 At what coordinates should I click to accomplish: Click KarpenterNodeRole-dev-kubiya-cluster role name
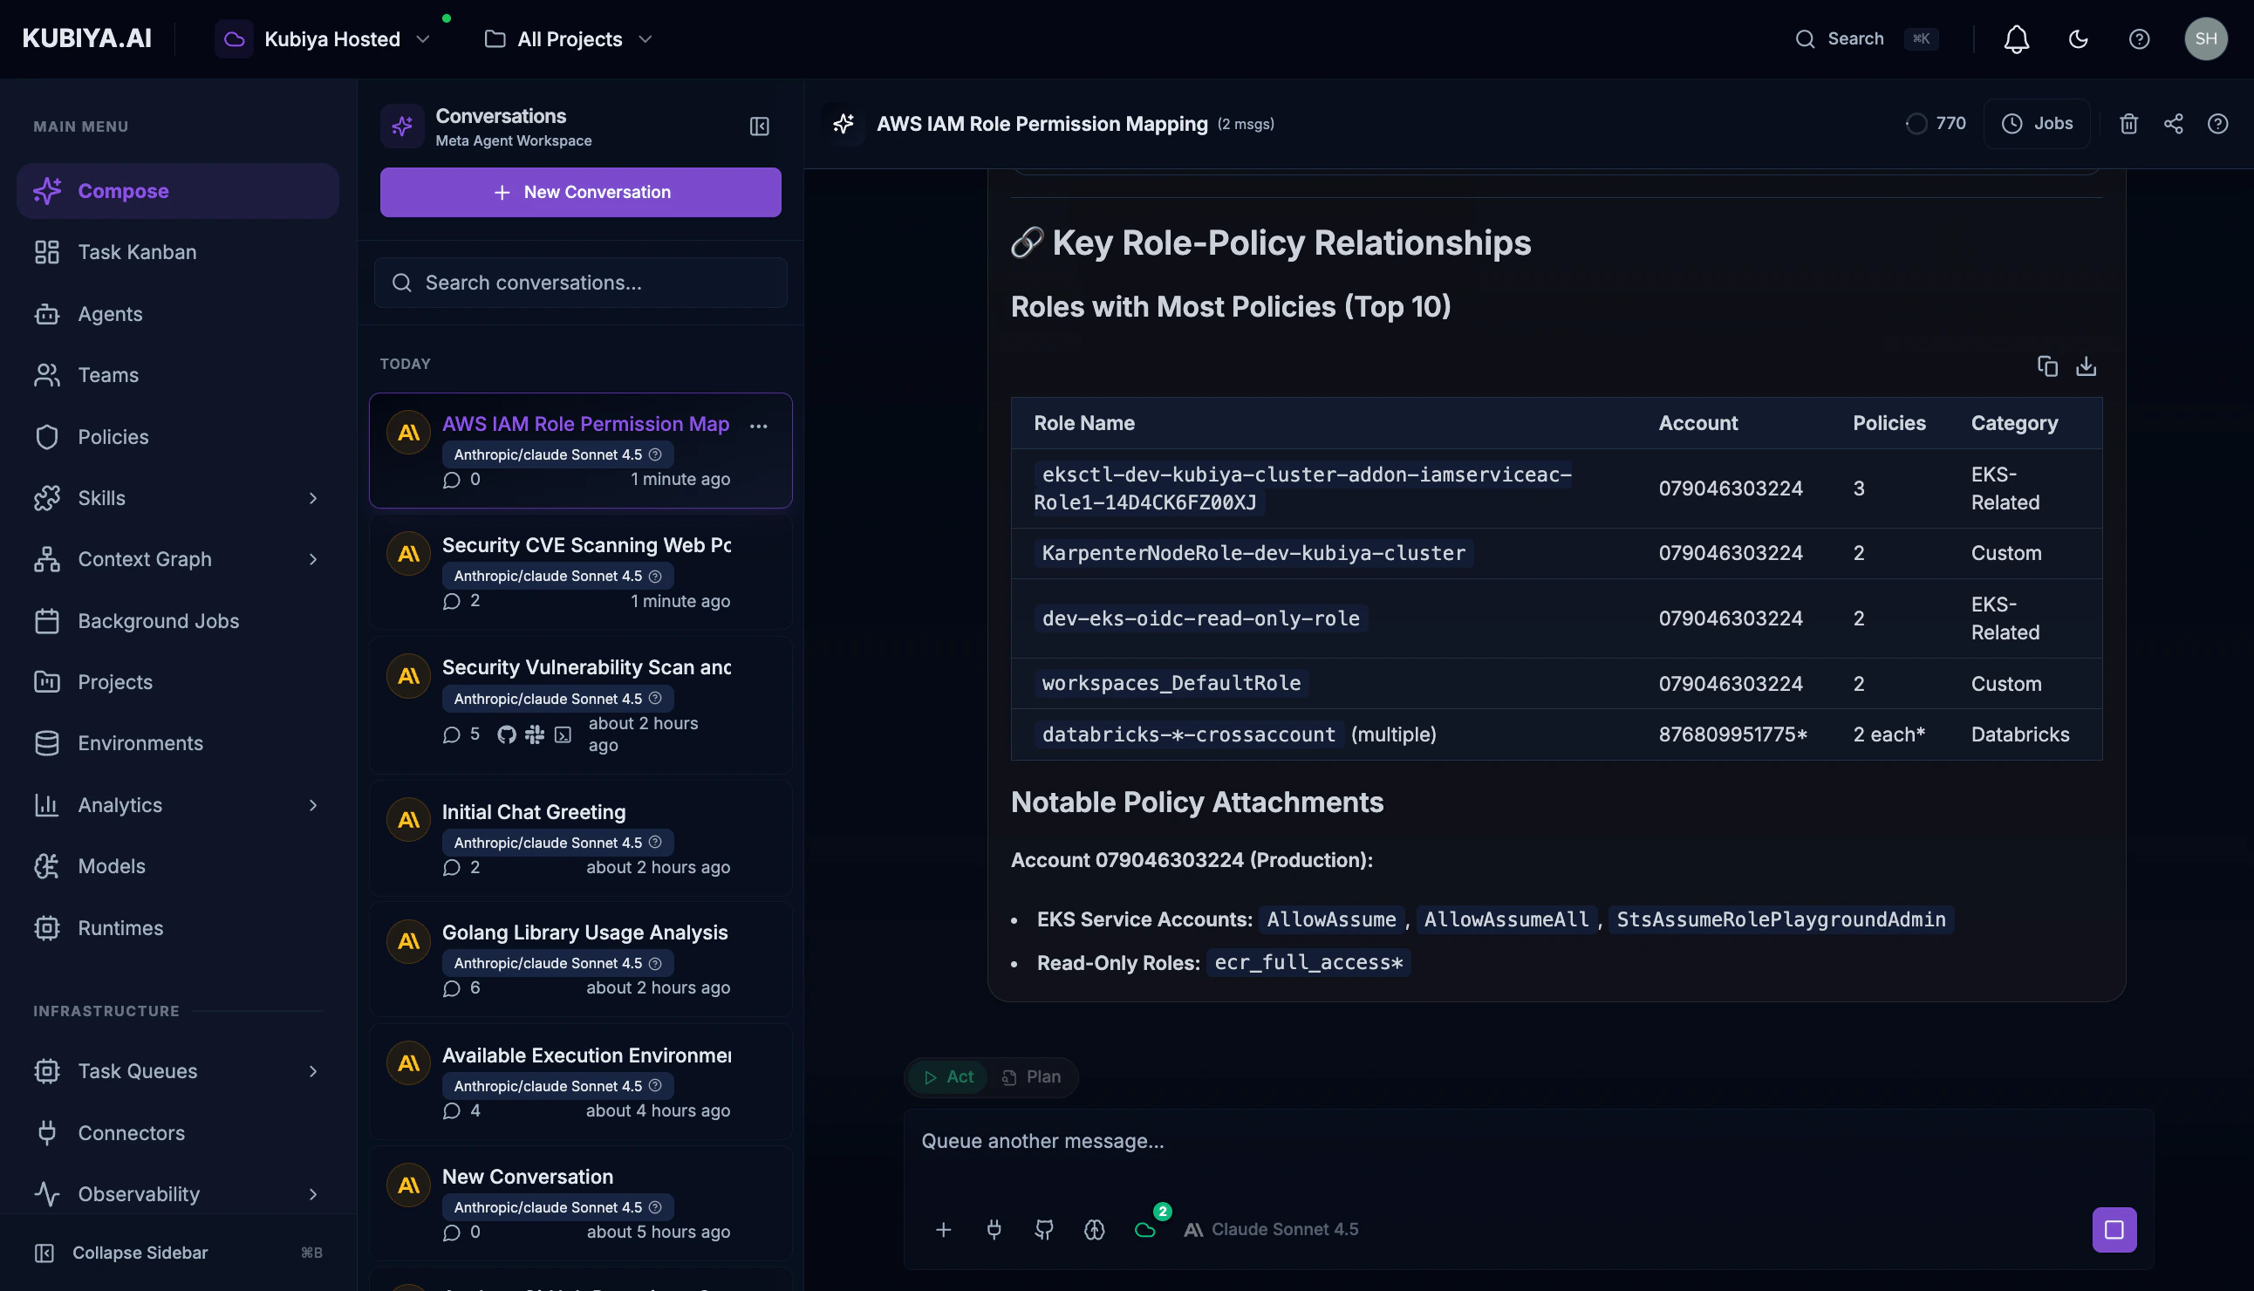click(1253, 552)
